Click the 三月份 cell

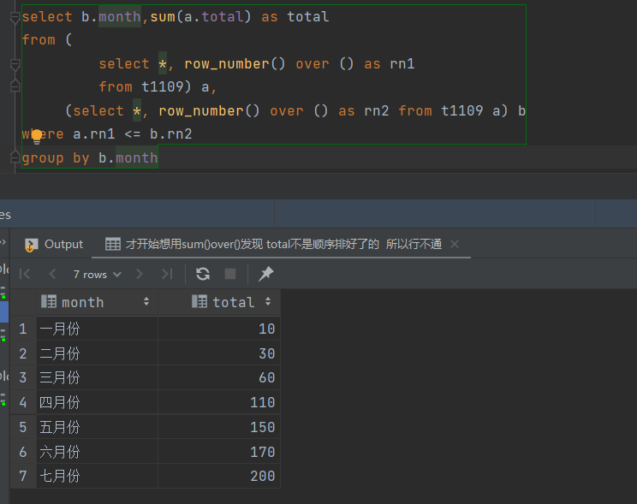pyautogui.click(x=97, y=377)
